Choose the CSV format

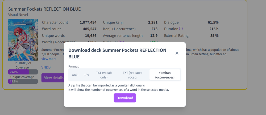(x=86, y=75)
